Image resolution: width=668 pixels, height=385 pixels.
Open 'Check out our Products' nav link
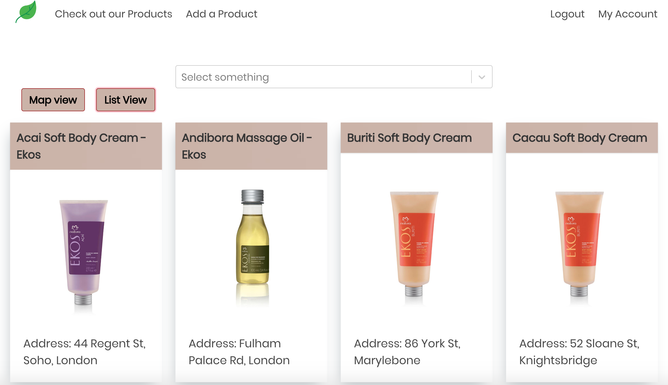pos(113,14)
